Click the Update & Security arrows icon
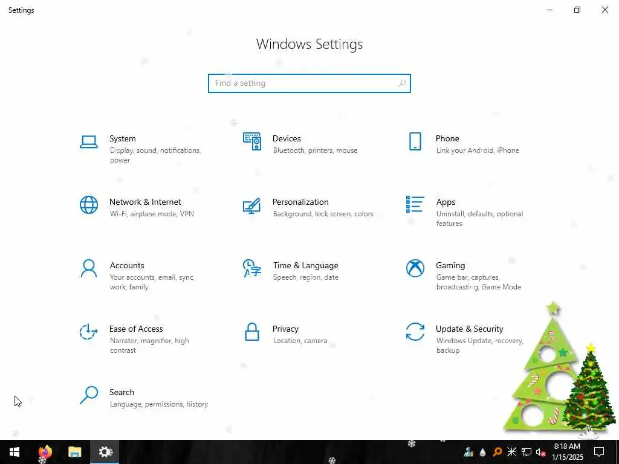Screen dimensions: 619x464 click(415, 332)
